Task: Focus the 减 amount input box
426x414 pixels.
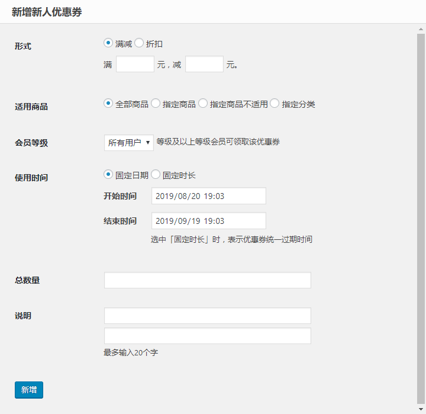Action: (x=204, y=65)
